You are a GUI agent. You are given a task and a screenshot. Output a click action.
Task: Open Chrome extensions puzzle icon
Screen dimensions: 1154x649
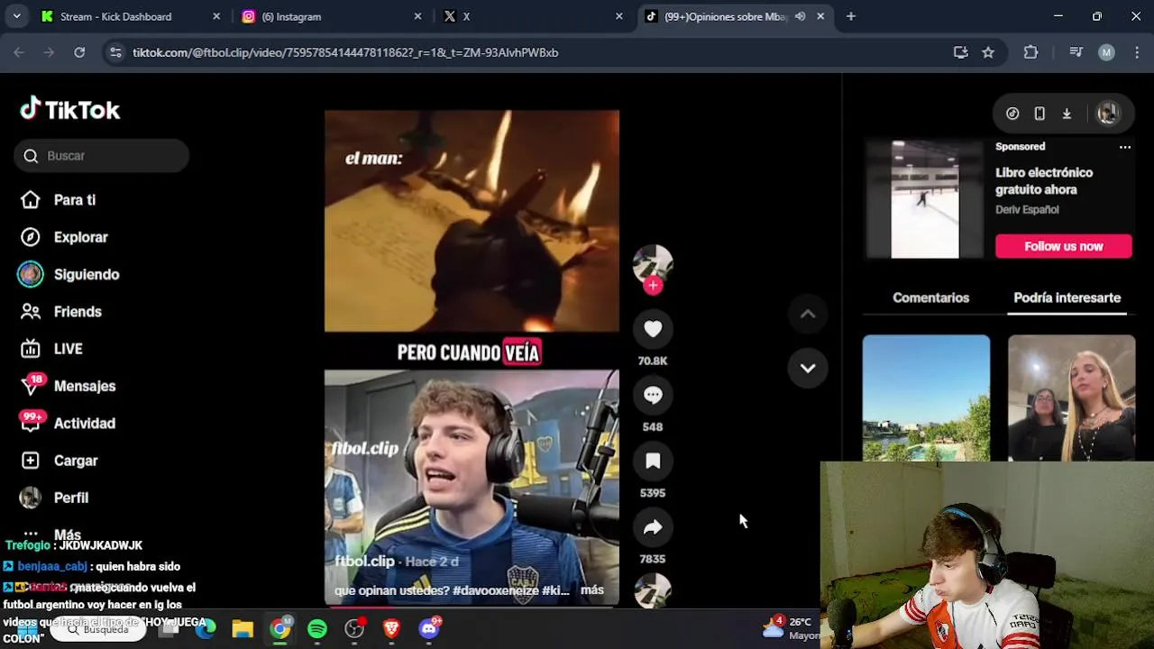[1030, 52]
